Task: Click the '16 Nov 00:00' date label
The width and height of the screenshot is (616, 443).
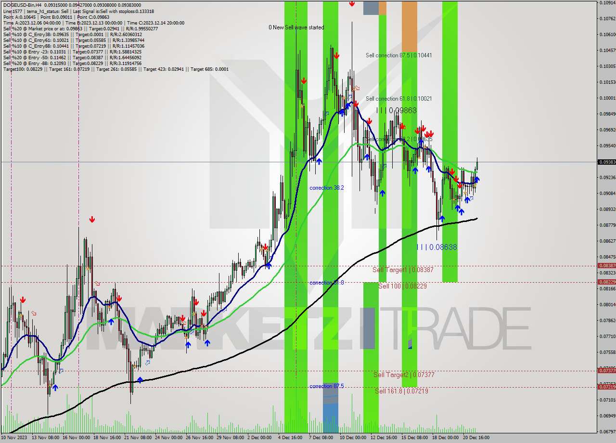Action: (76, 438)
